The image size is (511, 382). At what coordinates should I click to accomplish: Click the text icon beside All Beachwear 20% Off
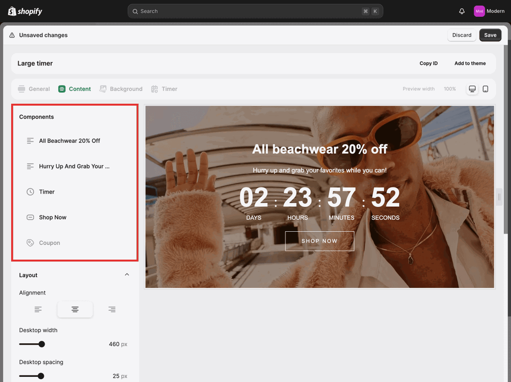[30, 140]
